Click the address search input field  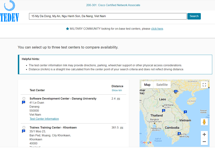point(108,16)
